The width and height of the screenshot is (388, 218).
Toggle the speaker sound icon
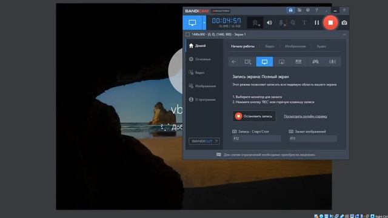point(269,23)
